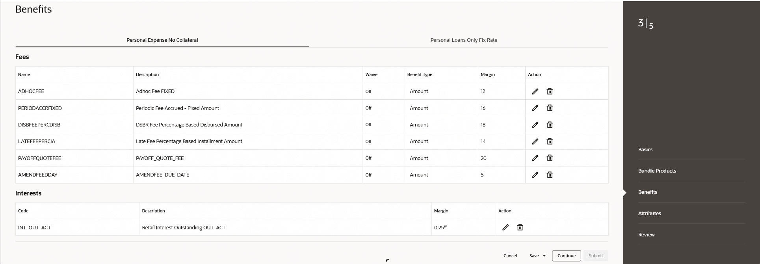Delete the LATEFEEPERCIA fee row
This screenshot has height=264, width=760.
point(550,141)
